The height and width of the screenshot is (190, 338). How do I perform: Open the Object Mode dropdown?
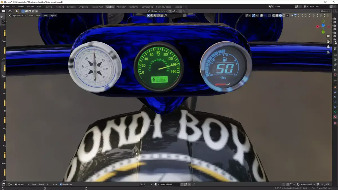(x=17, y=15)
